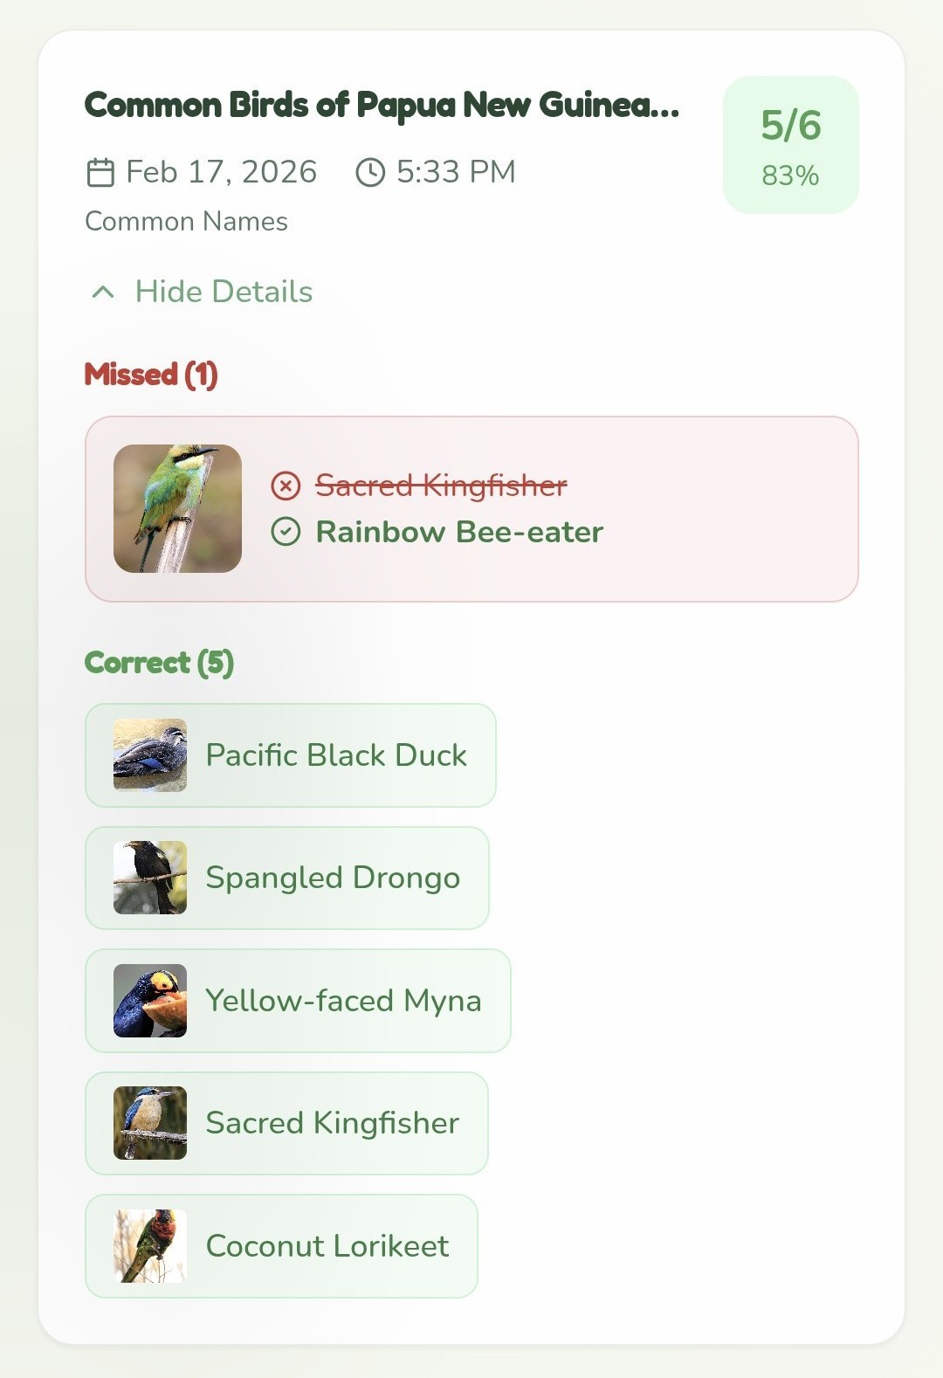
Task: Click the red X incorrect-answer icon
Action: coord(286,486)
